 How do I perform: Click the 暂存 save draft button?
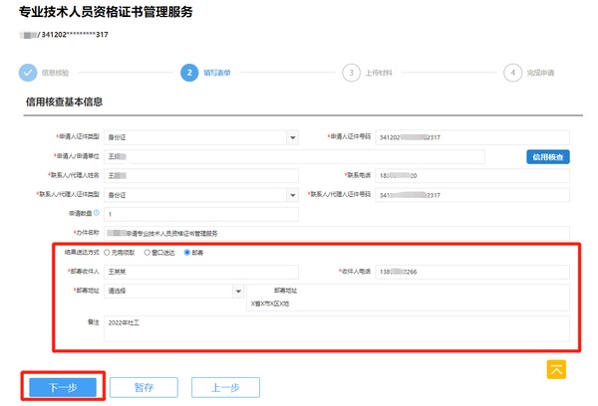point(144,387)
